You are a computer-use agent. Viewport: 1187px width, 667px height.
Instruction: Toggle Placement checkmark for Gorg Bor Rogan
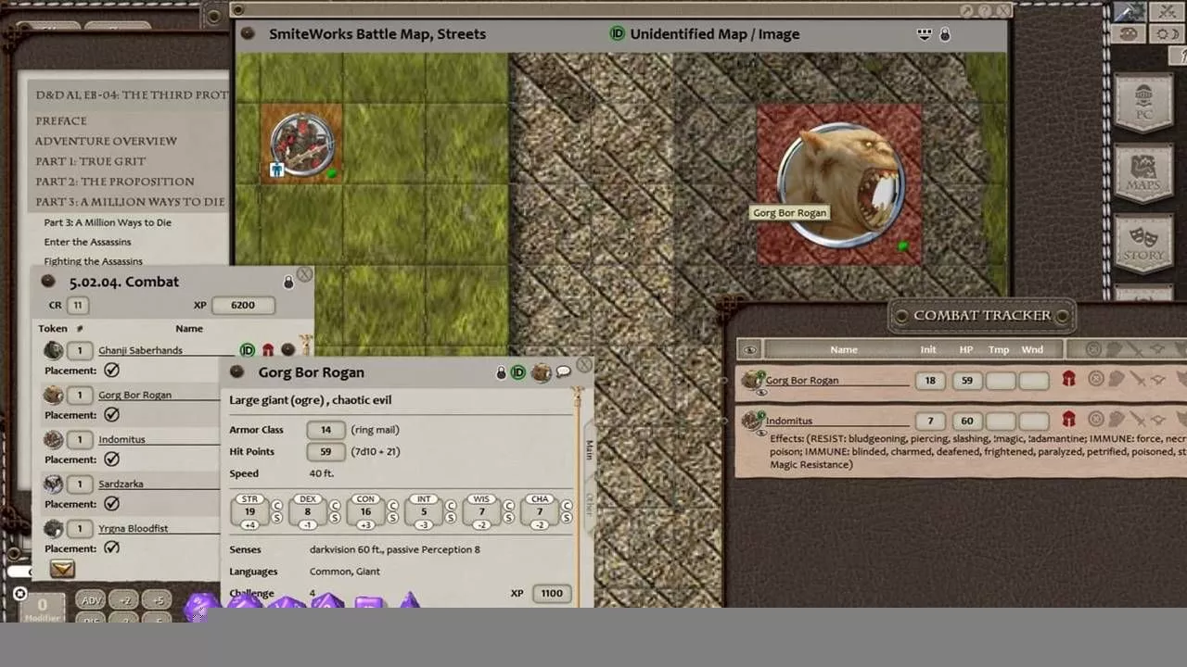(111, 415)
